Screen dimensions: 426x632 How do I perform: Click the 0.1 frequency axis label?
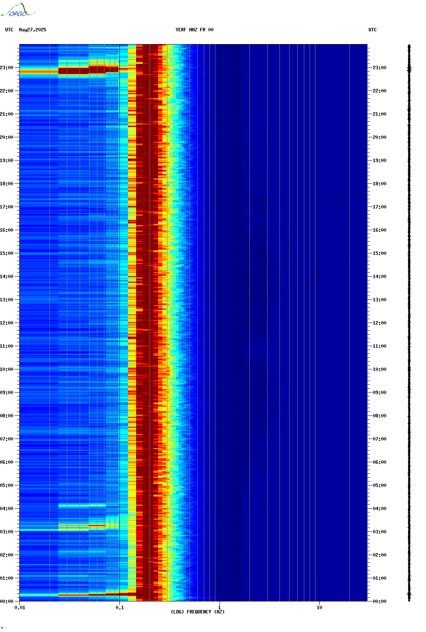point(120,608)
